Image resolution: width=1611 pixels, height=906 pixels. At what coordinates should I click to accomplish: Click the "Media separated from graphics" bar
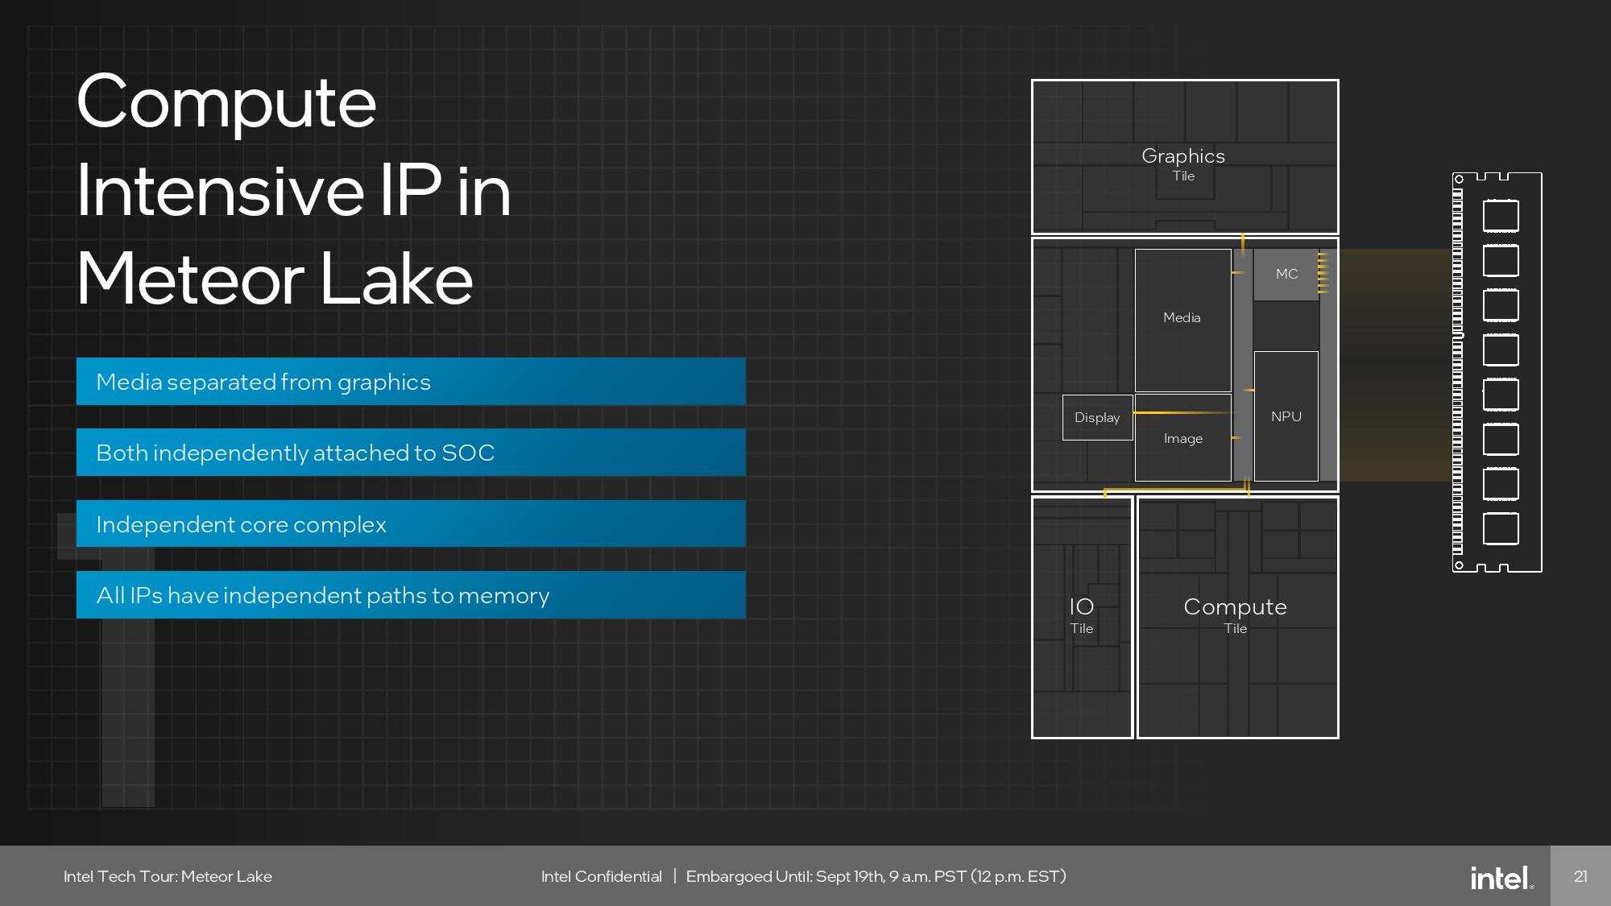pyautogui.click(x=411, y=382)
